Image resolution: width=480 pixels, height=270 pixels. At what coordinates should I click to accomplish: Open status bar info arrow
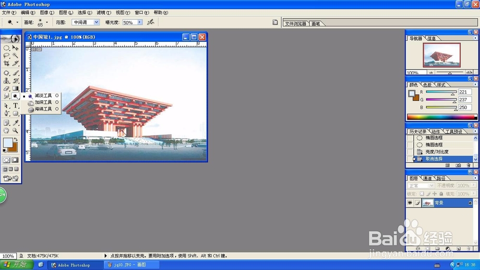(106, 256)
